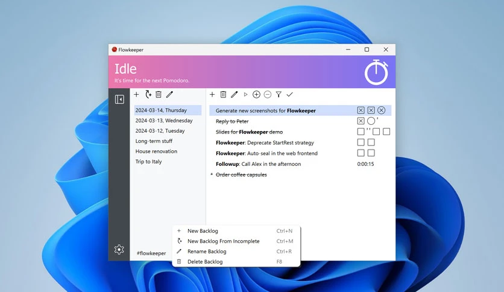Click New Backlog From Incomplete toolbar icon
This screenshot has width=504, height=292.
(148, 94)
